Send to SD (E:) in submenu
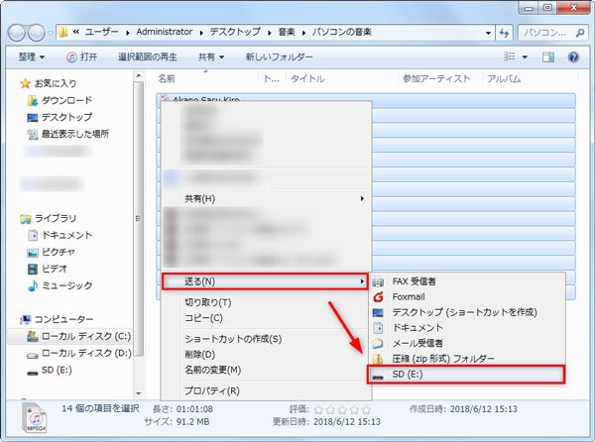Viewport: 595px width, 442px height. [466, 375]
